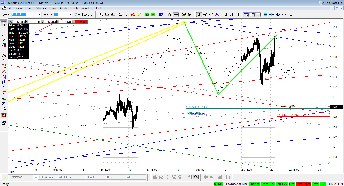Switch to line chart style
The width and height of the screenshot is (344, 186).
[211, 15]
